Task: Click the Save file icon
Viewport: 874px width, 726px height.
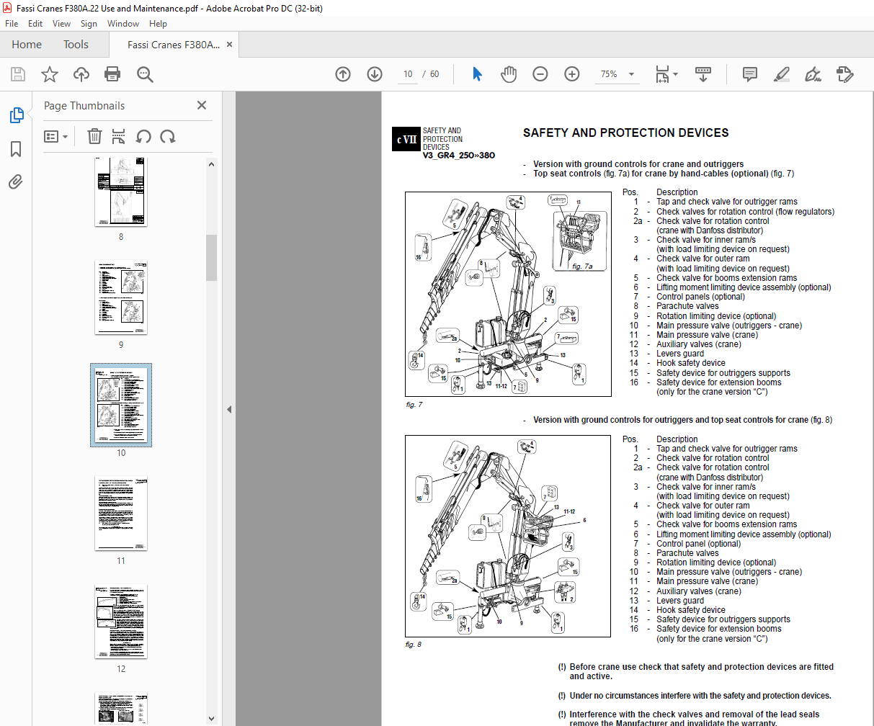Action: pos(18,74)
